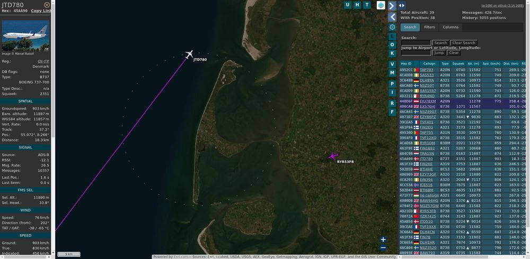The image size is (530, 259).
Task: Sort table by Dist. (km) column
Action: [x=510, y=63]
